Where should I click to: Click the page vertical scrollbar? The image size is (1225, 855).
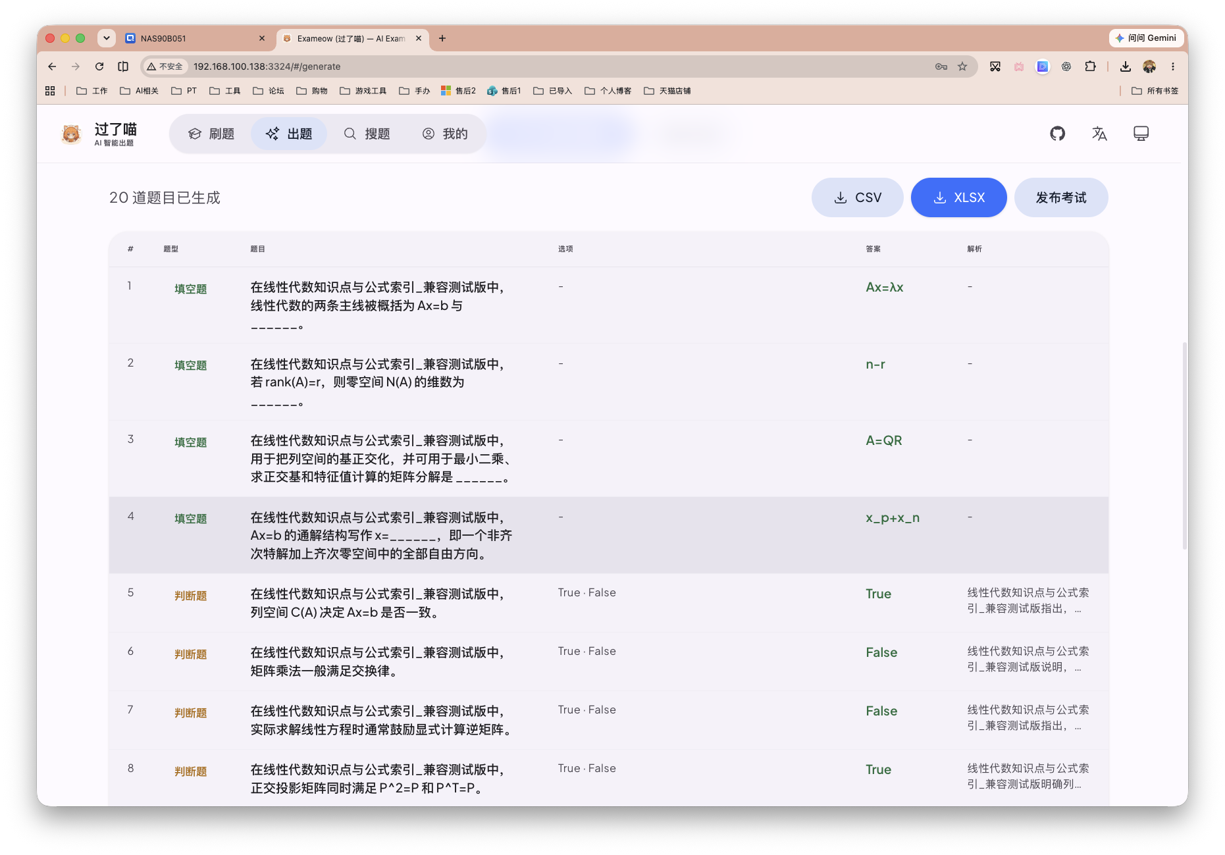[x=1185, y=446]
